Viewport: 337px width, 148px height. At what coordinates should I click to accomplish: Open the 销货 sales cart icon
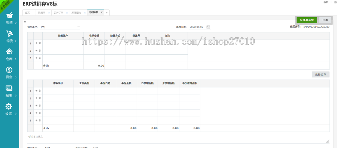(x=9, y=33)
